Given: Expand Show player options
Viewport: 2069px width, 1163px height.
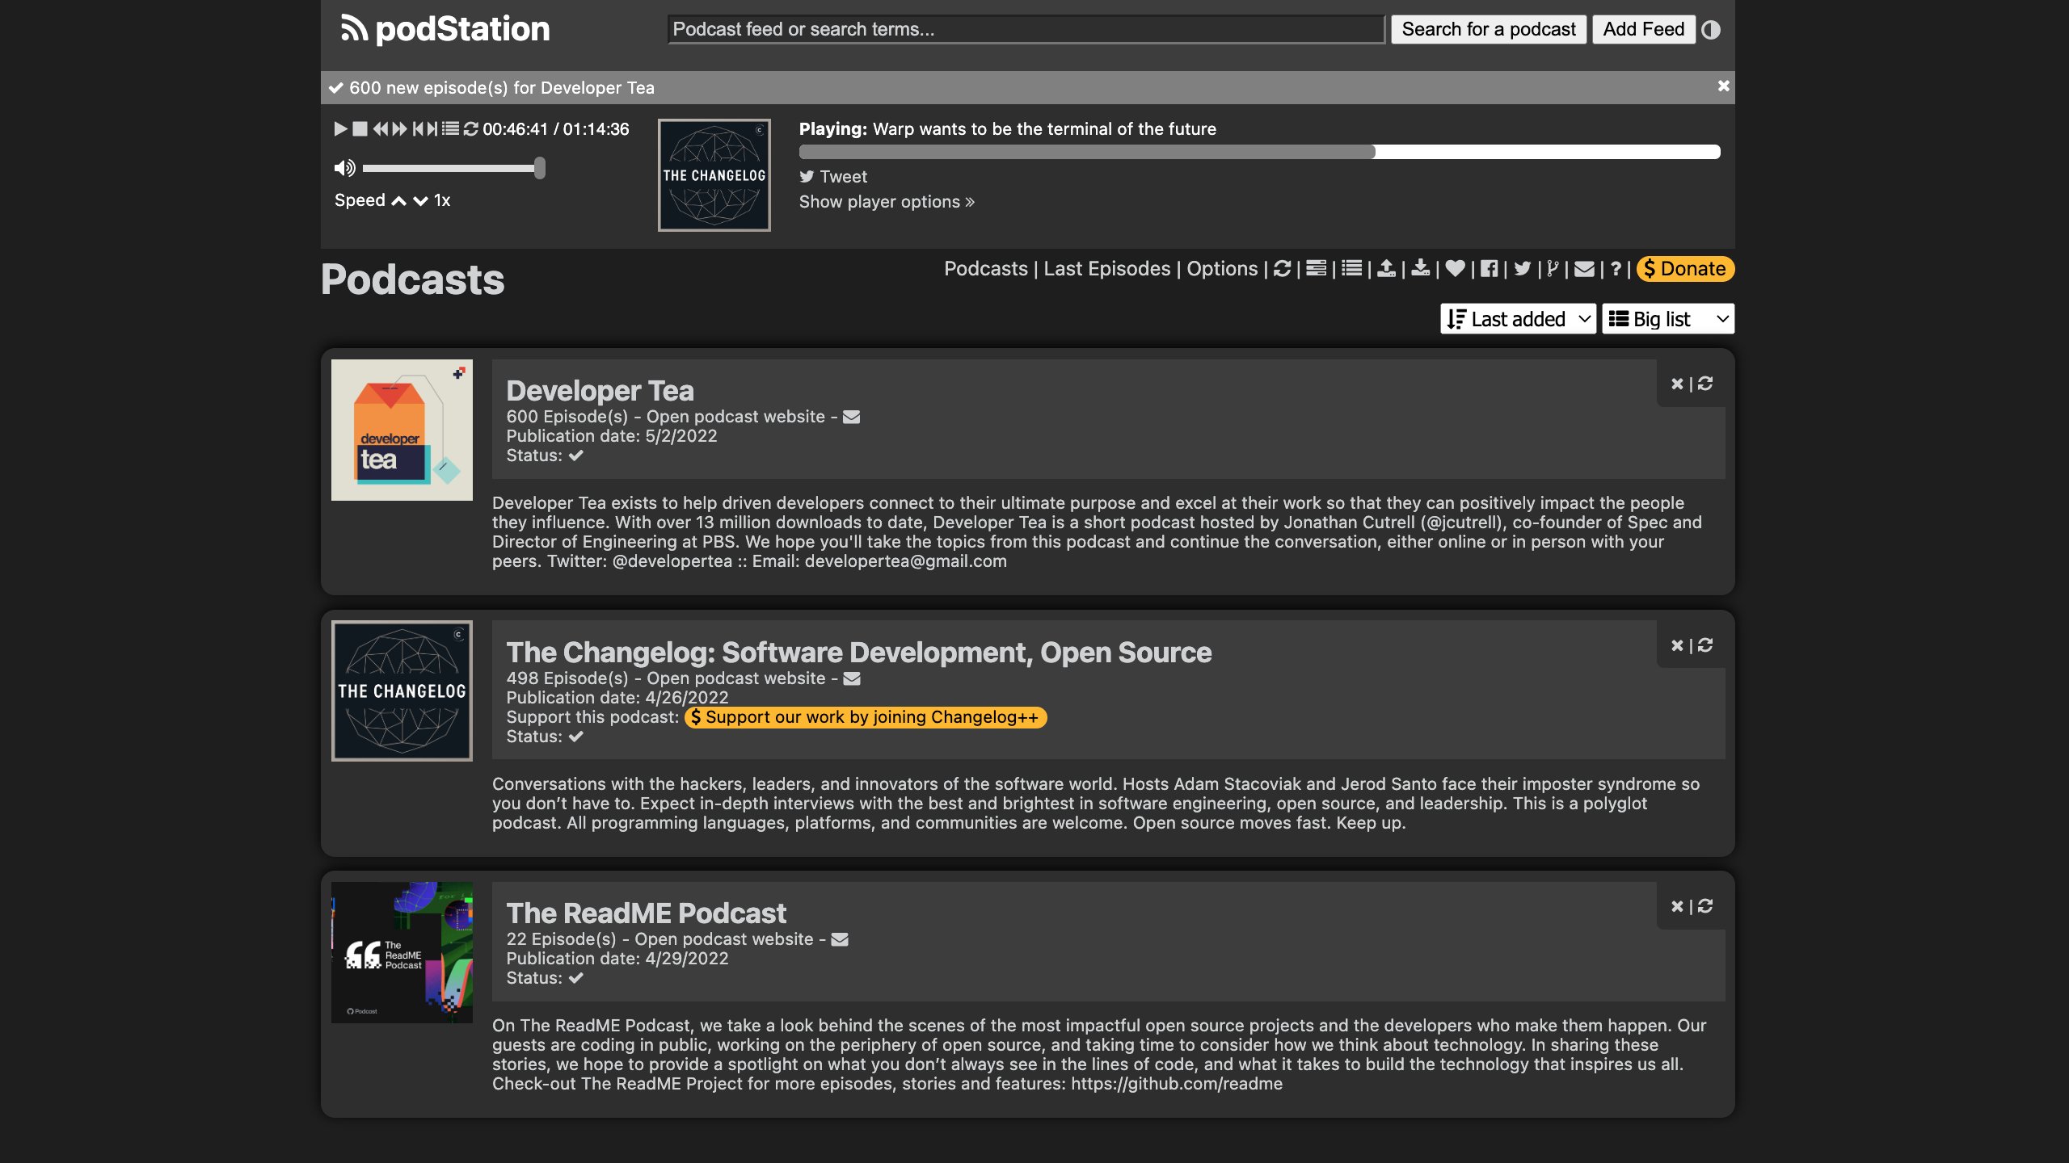Looking at the screenshot, I should 887,202.
